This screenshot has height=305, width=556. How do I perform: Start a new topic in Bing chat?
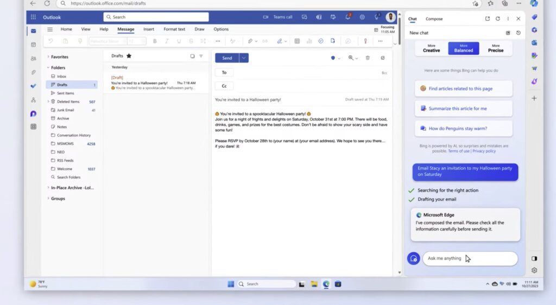[x=413, y=258]
